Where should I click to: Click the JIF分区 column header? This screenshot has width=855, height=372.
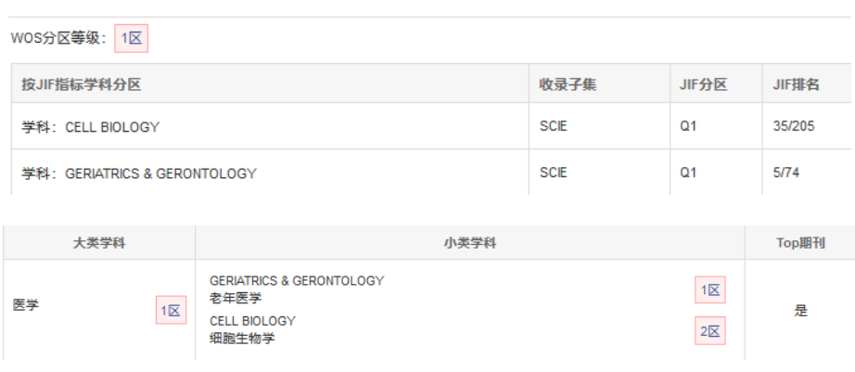tap(703, 84)
